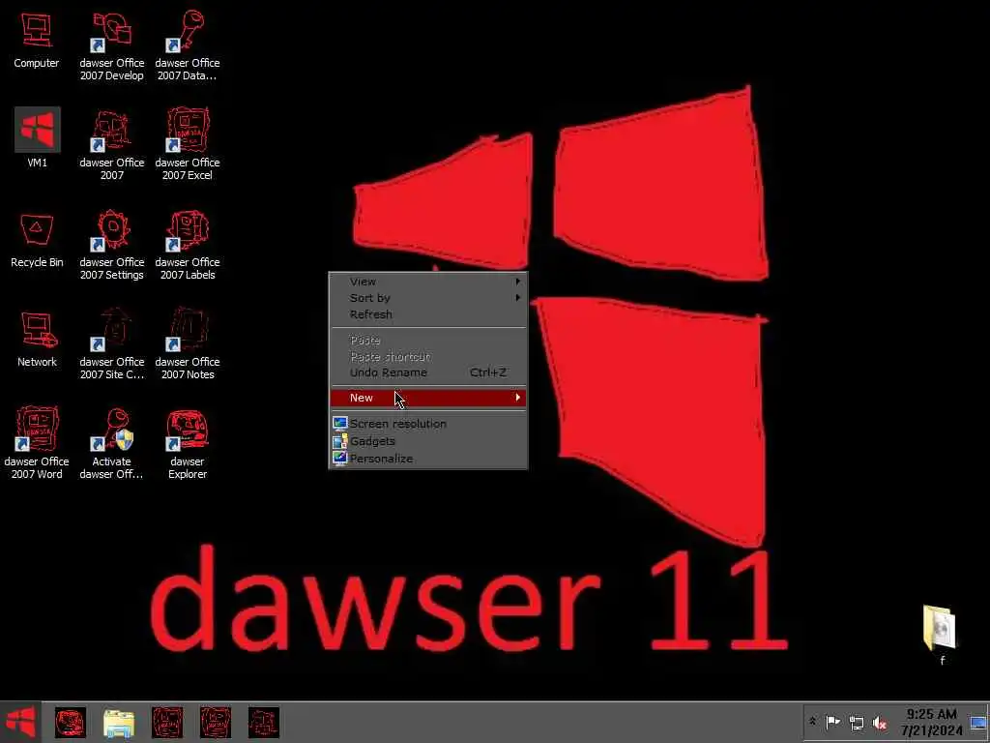Select dawser Office 2007 Site C... shortcut
This screenshot has width=990, height=743.
coord(112,344)
